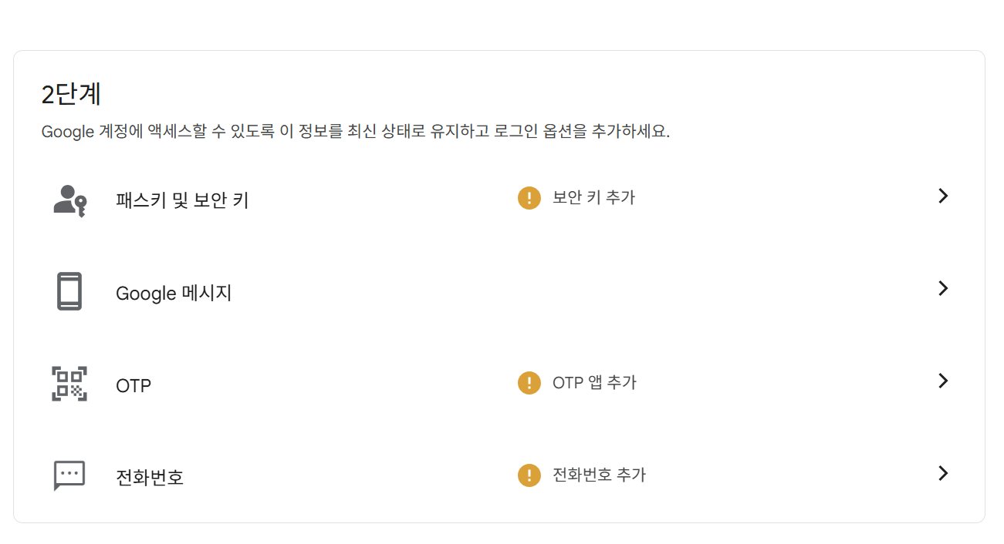Select the 전화번호 option label
1004x544 pixels.
(x=150, y=478)
